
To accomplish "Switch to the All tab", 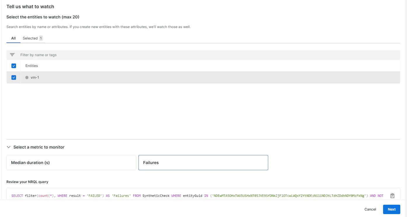I will 13,38.
